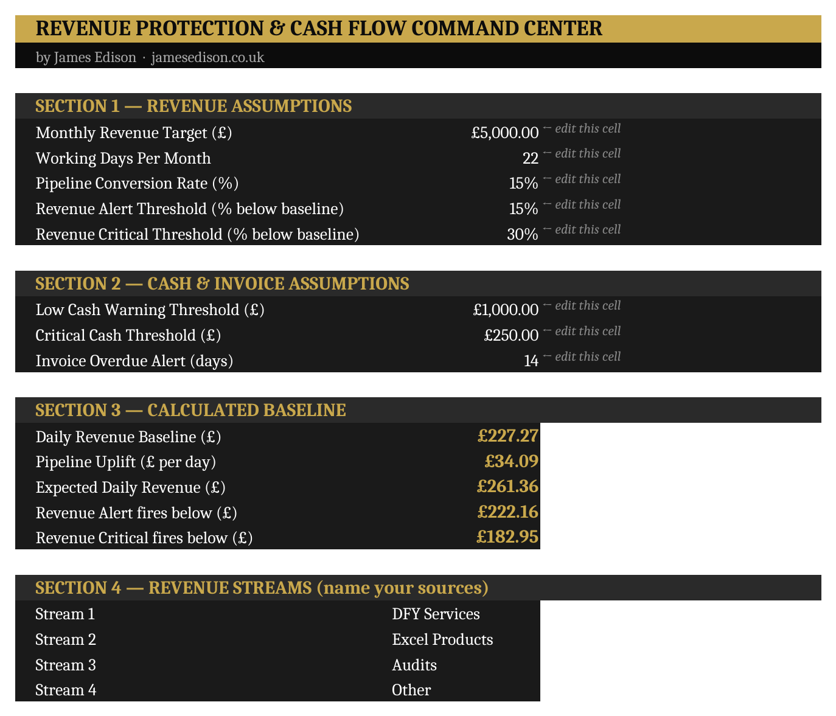
Task: Click the Revenue Critical Threshold label
Action: click(x=198, y=234)
